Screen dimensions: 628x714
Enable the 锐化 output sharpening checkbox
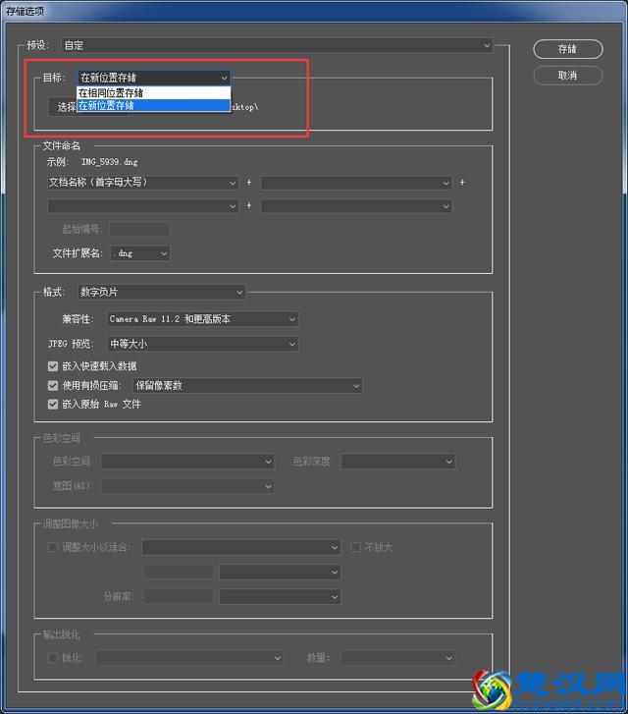click(53, 658)
